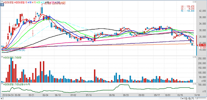Select the 120-day moving average legend
Viewport: 207px width, 100px height.
(52, 2)
